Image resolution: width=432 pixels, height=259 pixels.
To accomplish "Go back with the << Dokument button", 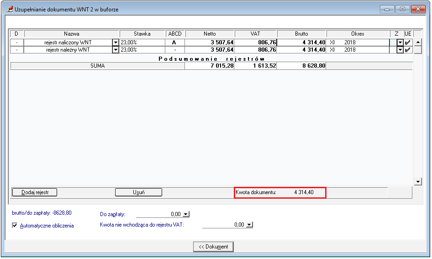I will point(214,247).
